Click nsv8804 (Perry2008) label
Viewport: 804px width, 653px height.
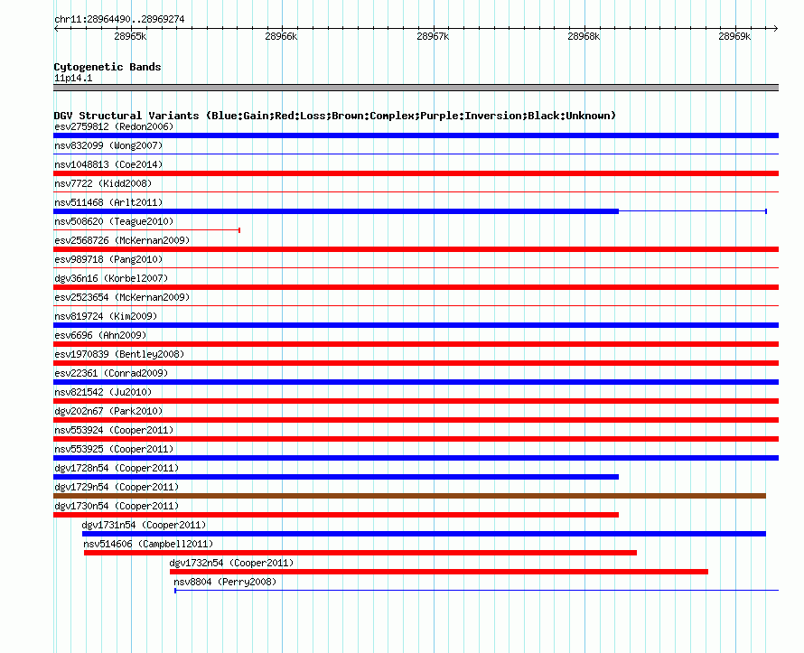point(225,582)
